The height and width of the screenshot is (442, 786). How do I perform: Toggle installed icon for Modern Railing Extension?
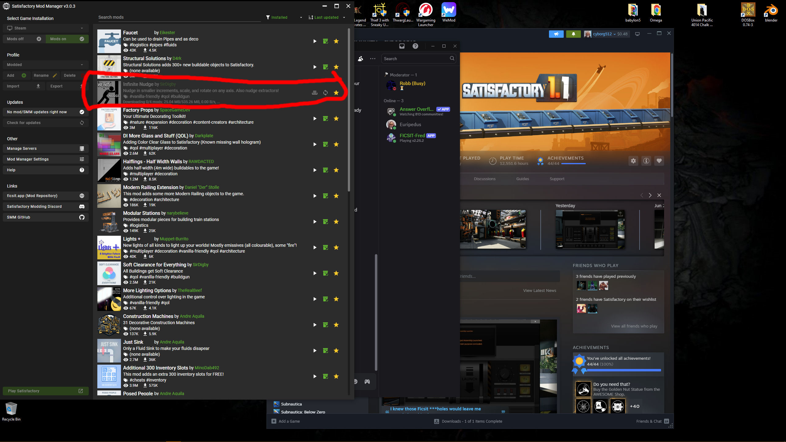pos(325,196)
